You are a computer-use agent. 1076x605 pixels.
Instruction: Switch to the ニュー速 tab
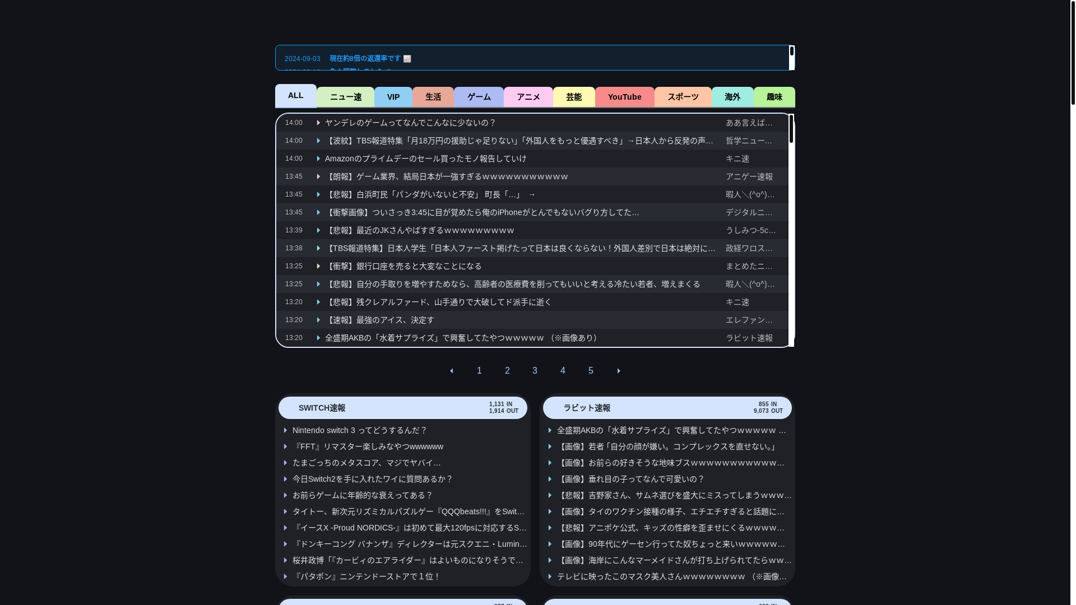coord(345,97)
